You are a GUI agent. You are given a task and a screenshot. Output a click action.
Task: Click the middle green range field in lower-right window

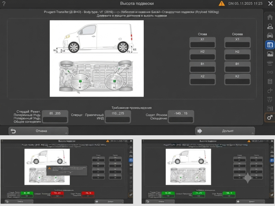coord(199,194)
